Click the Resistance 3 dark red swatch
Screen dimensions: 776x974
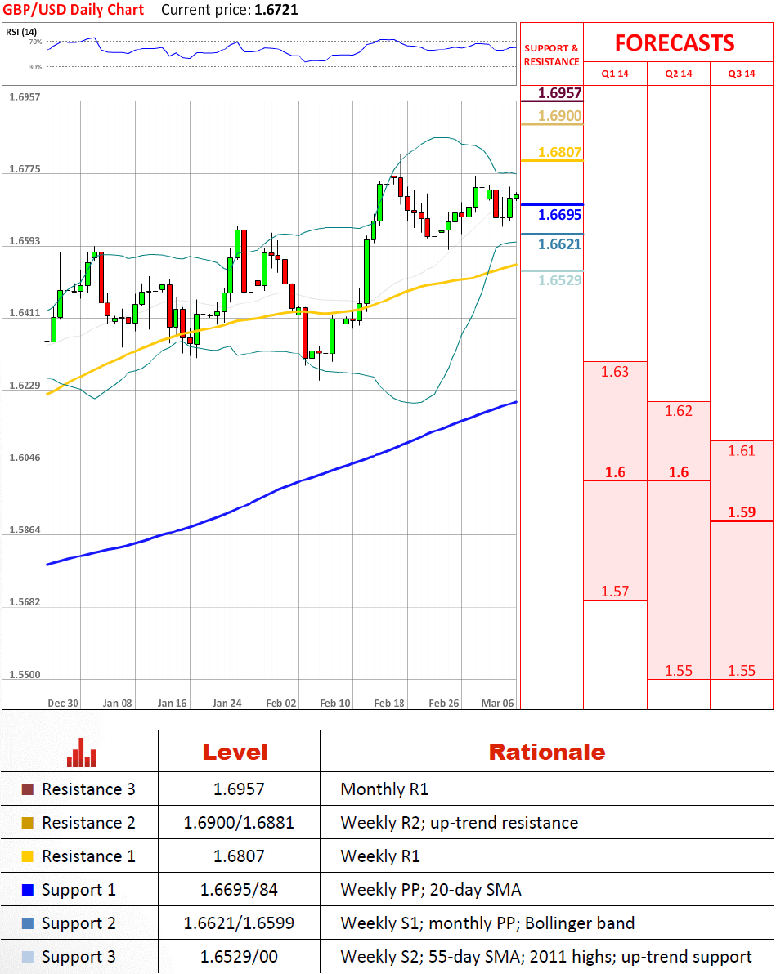pos(28,789)
